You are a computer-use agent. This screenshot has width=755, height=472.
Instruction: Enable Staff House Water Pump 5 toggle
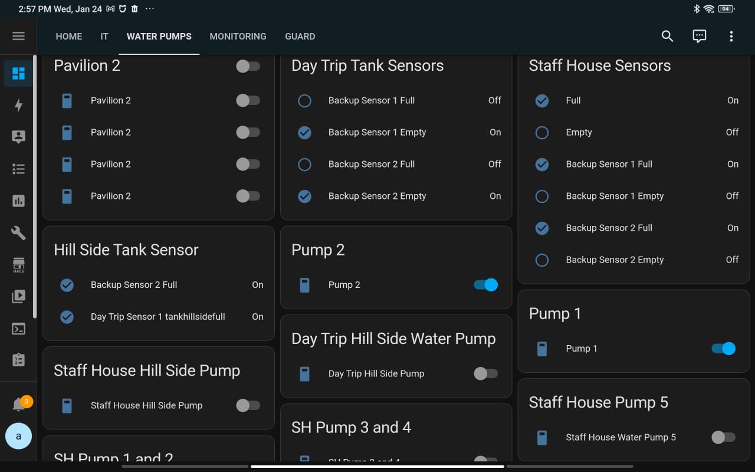(x=723, y=437)
